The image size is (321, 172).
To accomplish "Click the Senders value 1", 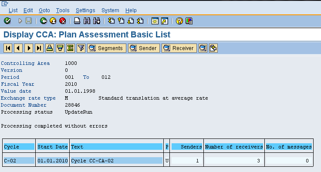I will 187,161.
